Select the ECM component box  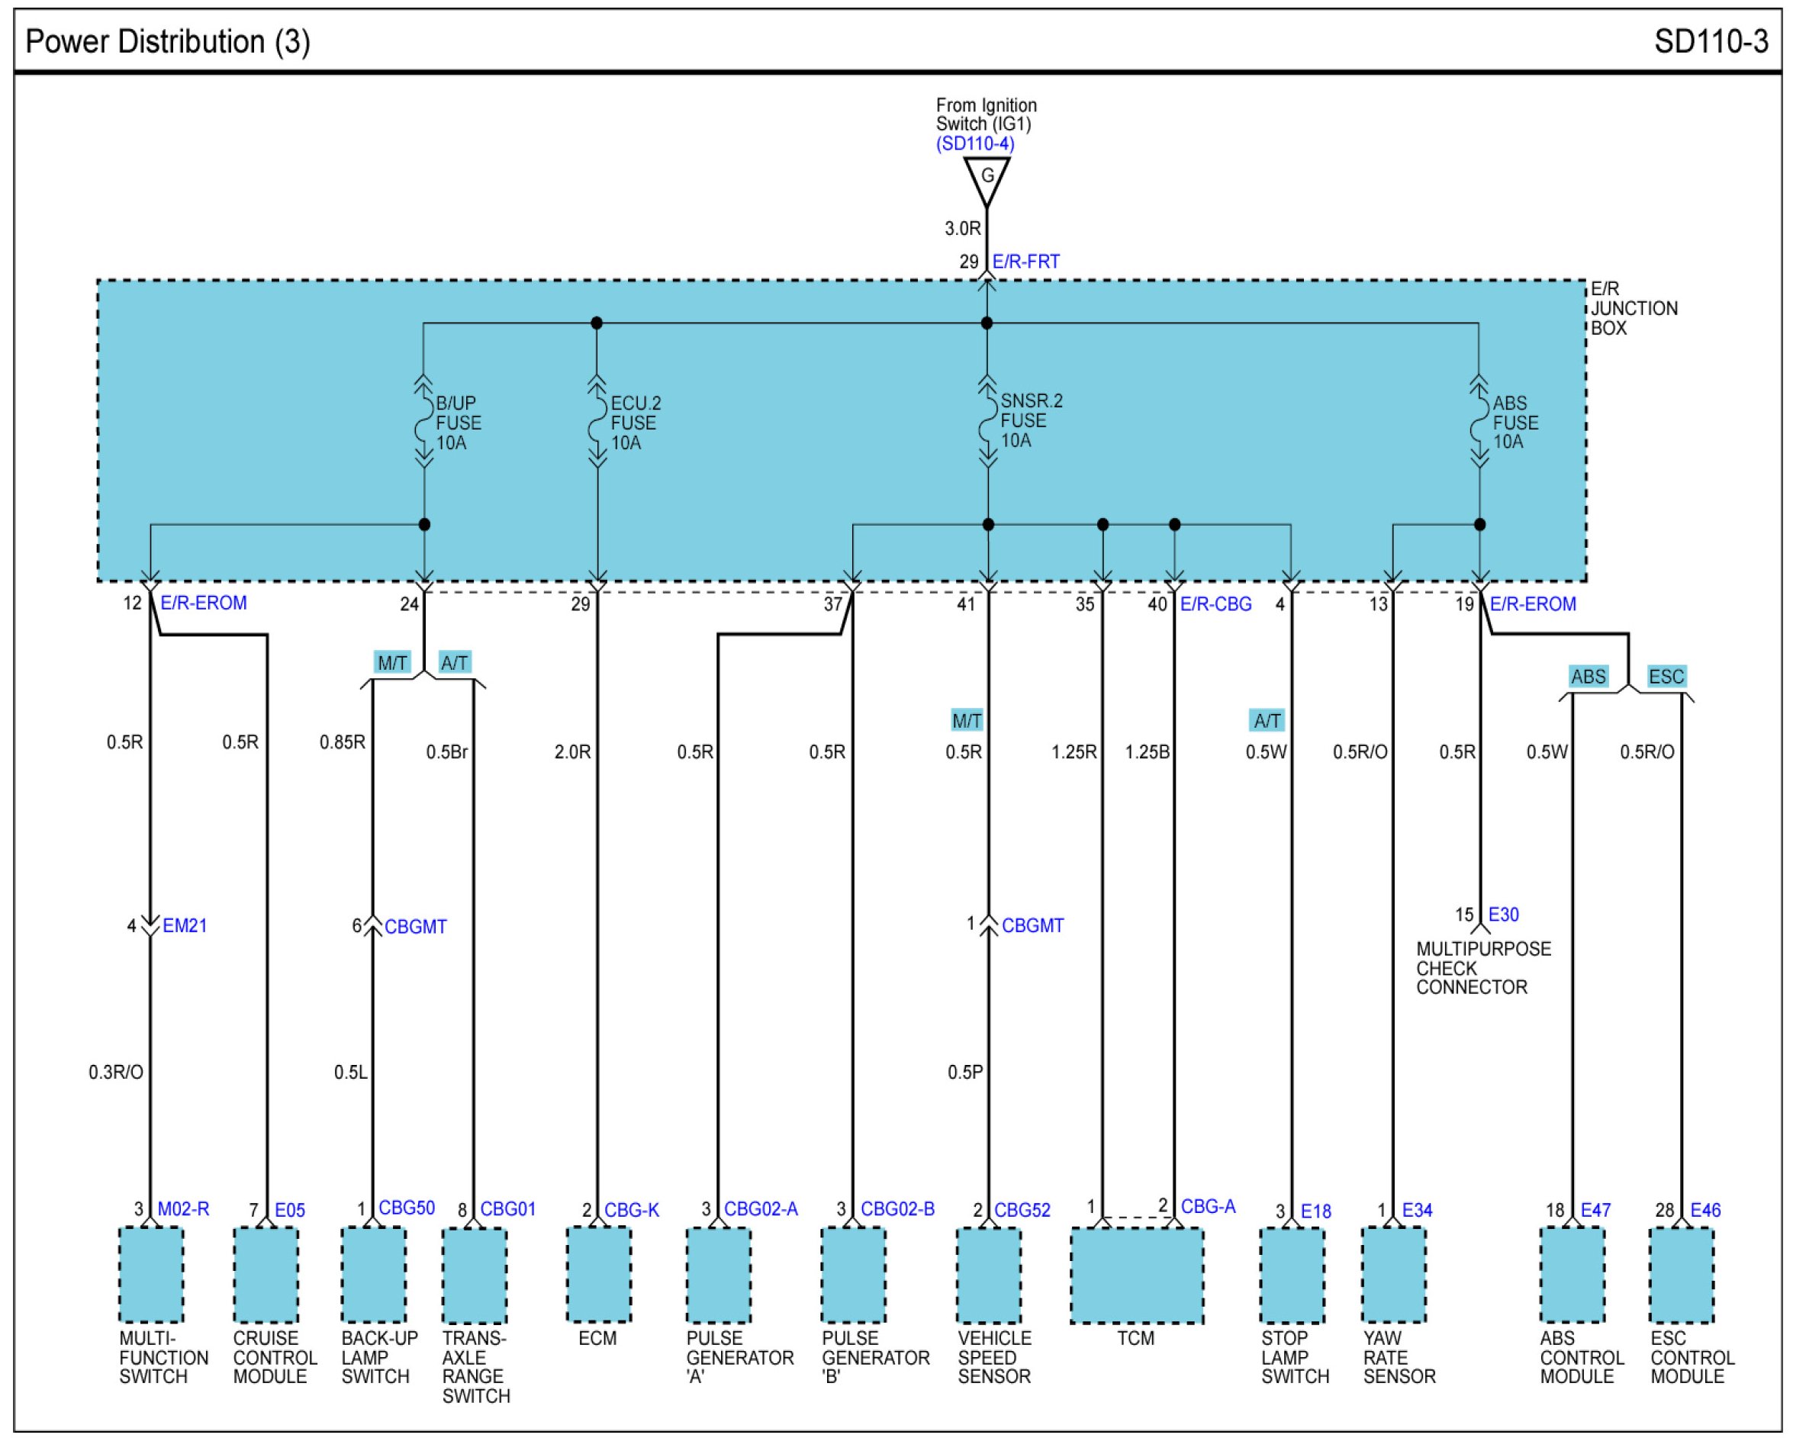click(598, 1273)
